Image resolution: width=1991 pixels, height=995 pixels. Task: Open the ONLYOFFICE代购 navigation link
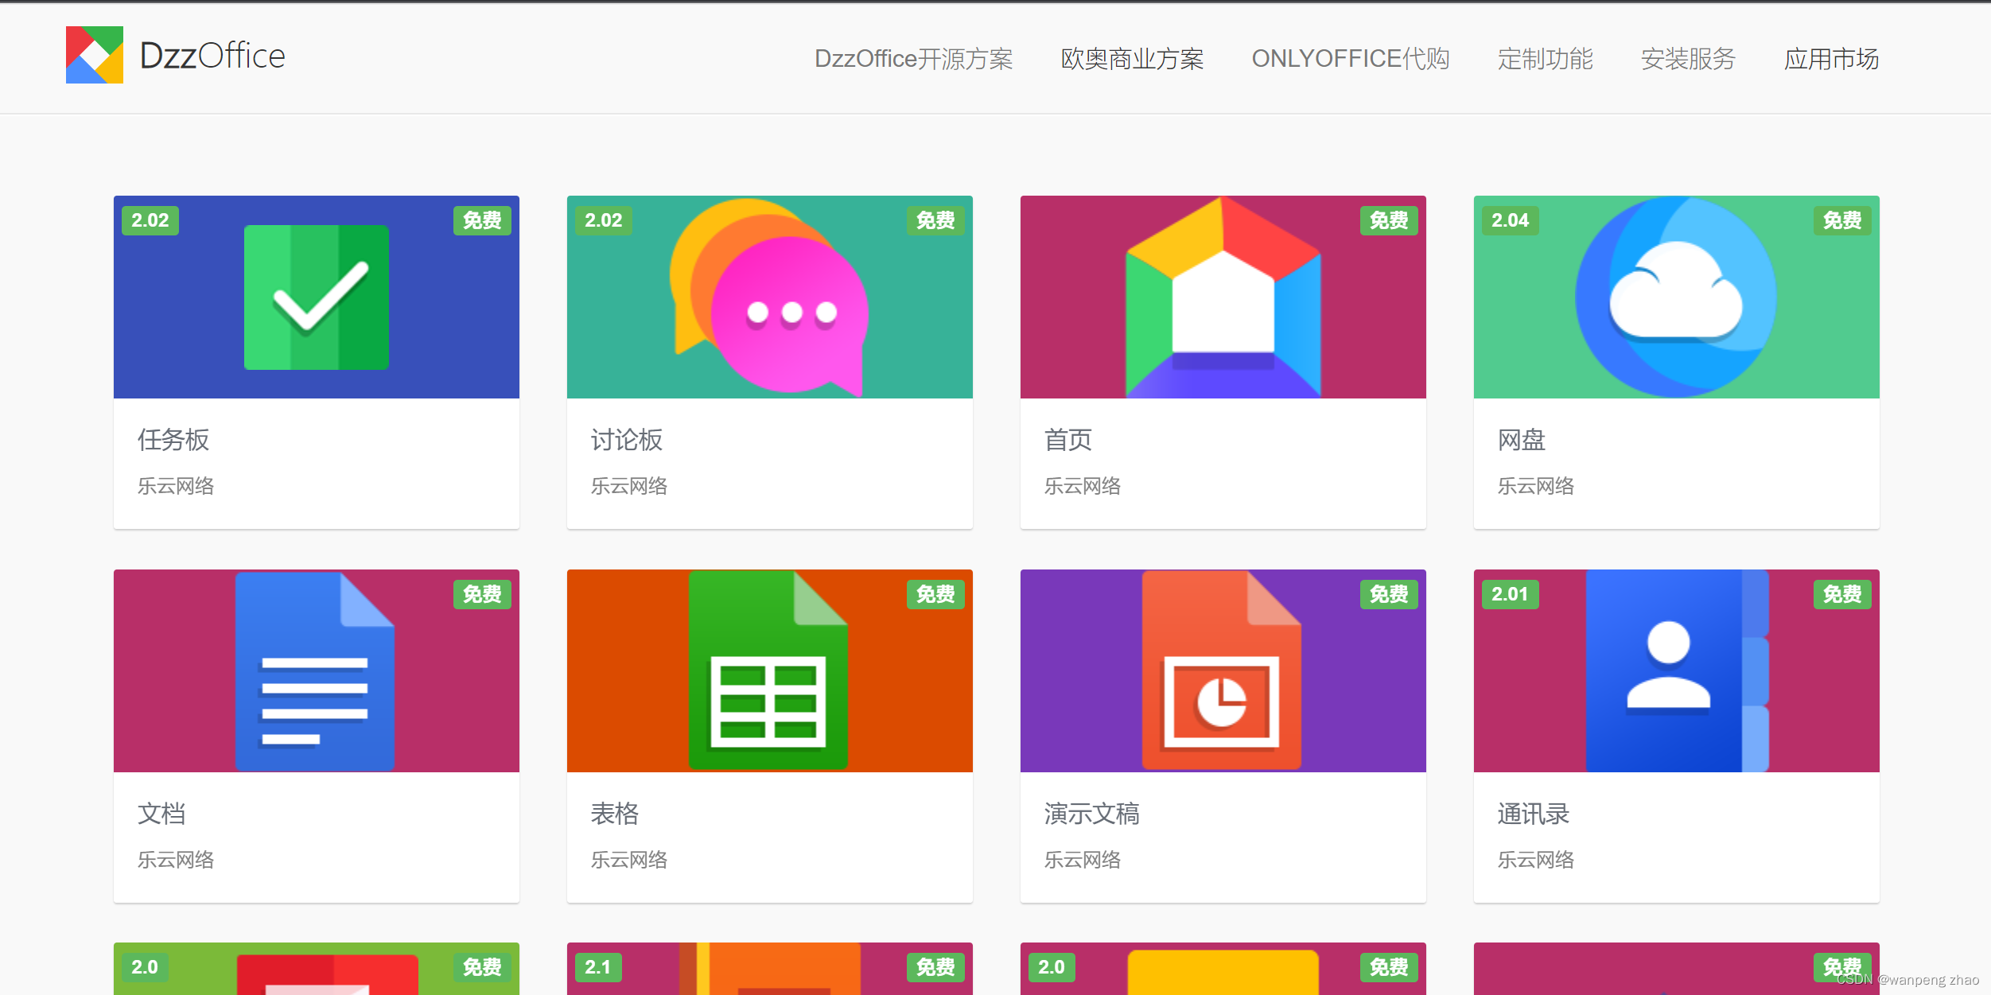click(x=1351, y=58)
